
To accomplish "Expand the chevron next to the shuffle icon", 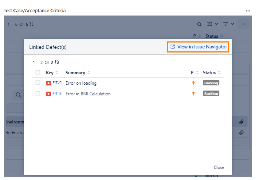I will [x=216, y=24].
